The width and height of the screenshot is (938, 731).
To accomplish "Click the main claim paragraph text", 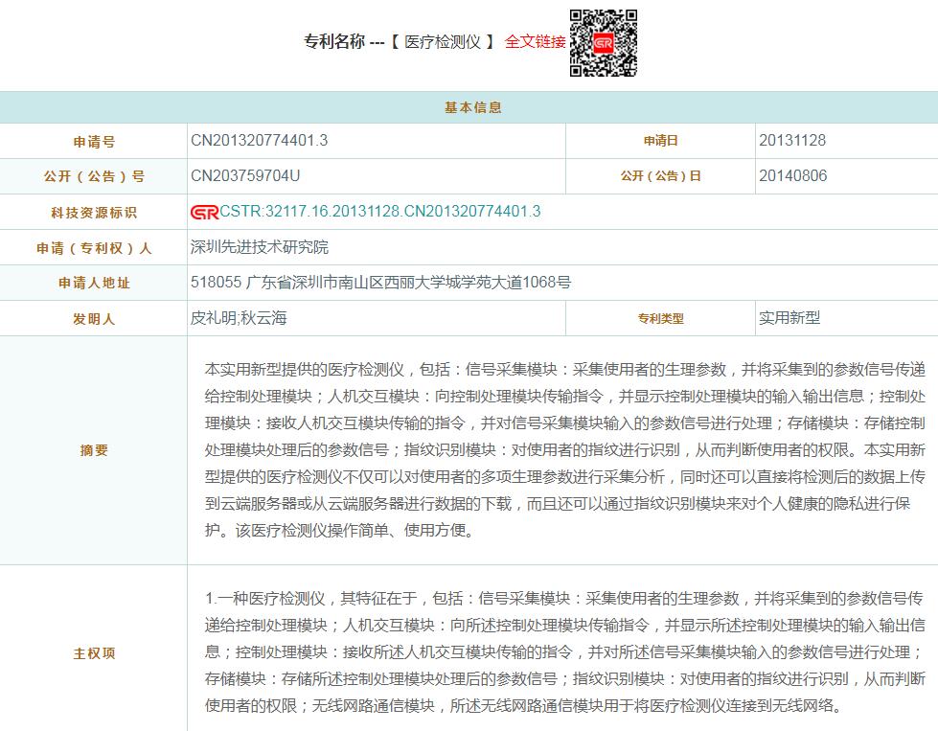I will click(x=565, y=651).
